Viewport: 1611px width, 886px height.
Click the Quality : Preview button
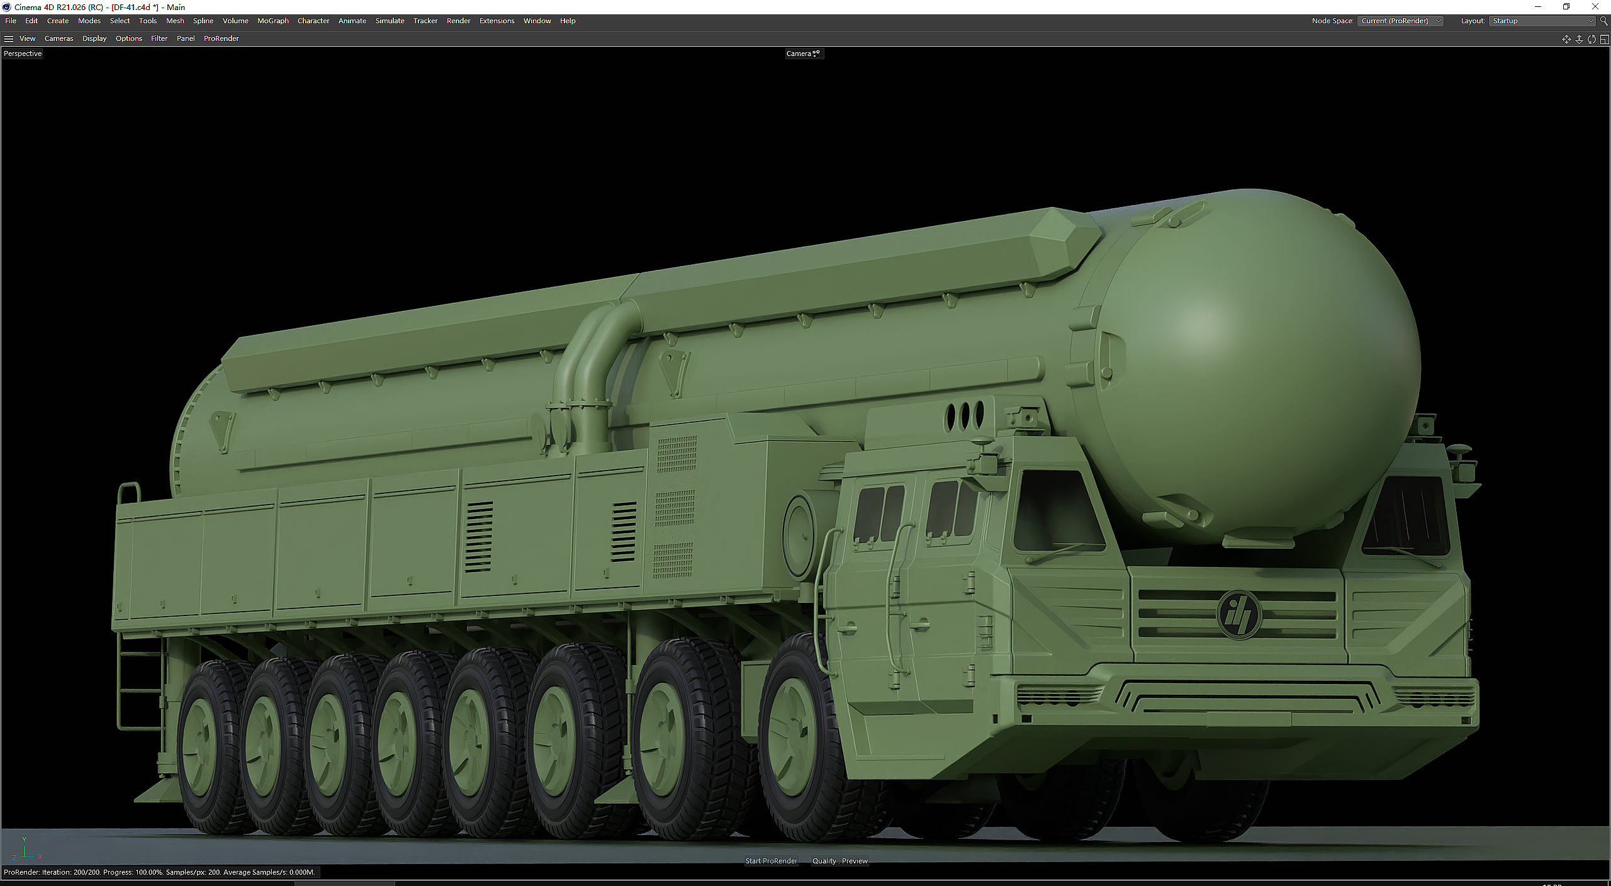tap(839, 861)
